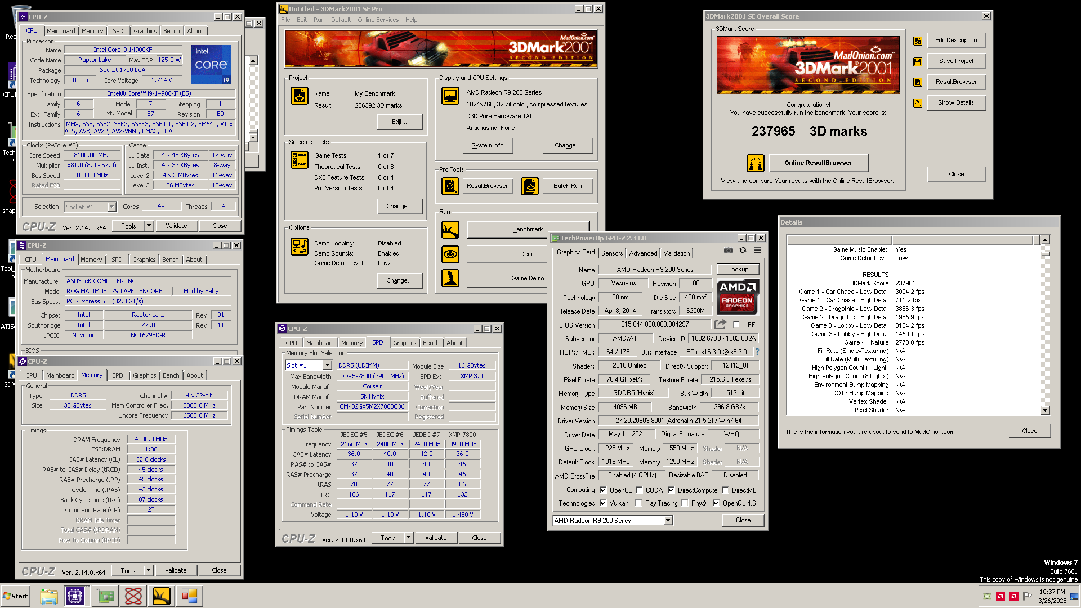Take a GPU-Z screenshot with camera icon
Screen dimensions: 1081x608
pos(729,250)
